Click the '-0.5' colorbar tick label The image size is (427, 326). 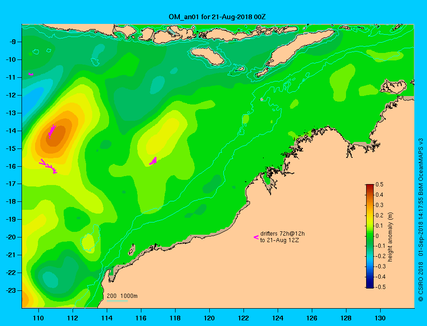tap(381, 287)
